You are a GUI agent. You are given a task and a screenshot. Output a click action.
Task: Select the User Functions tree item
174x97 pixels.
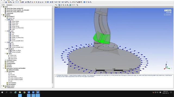tap(12, 83)
